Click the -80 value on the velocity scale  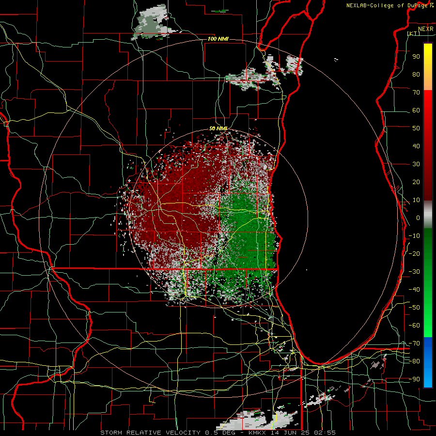click(414, 361)
